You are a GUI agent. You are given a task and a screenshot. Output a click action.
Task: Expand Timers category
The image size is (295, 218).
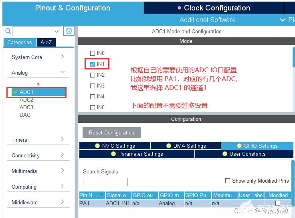[38, 140]
